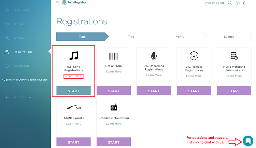Click the search magnifier icon
The image size is (256, 148).
click(x=230, y=3)
